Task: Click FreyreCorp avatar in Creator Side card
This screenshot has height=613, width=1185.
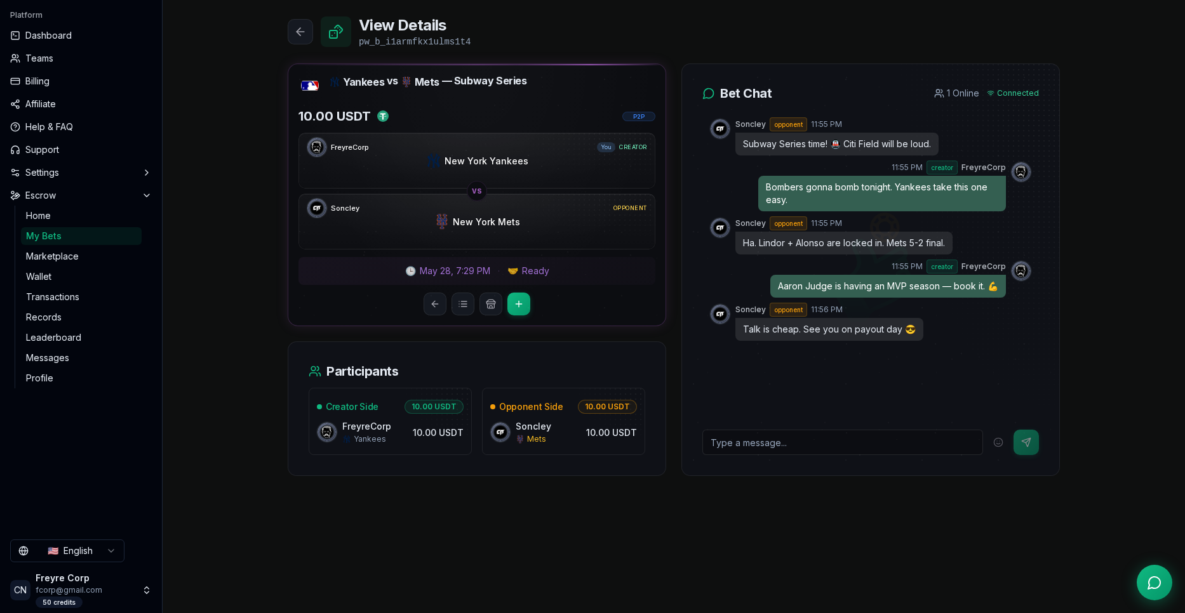Action: pos(327,432)
